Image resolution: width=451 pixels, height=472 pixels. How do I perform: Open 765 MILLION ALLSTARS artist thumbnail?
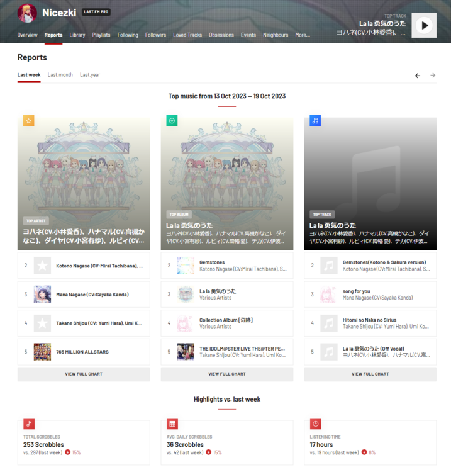42,352
